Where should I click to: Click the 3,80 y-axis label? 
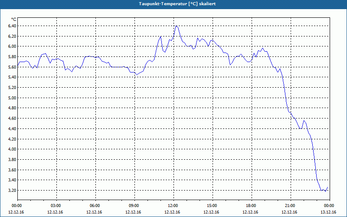click(x=13, y=159)
